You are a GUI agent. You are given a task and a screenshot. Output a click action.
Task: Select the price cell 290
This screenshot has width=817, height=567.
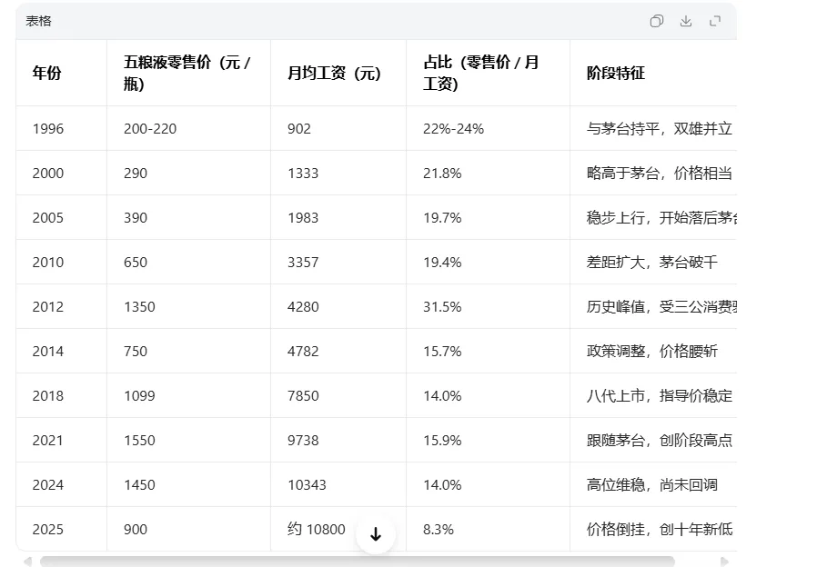(188, 174)
